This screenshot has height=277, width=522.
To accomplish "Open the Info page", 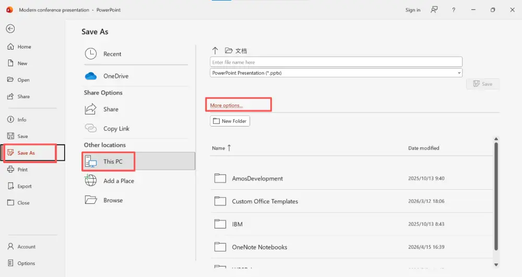I will pos(17,119).
